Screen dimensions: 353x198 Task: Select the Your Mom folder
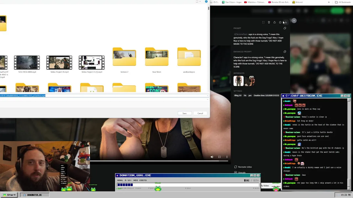(x=157, y=61)
